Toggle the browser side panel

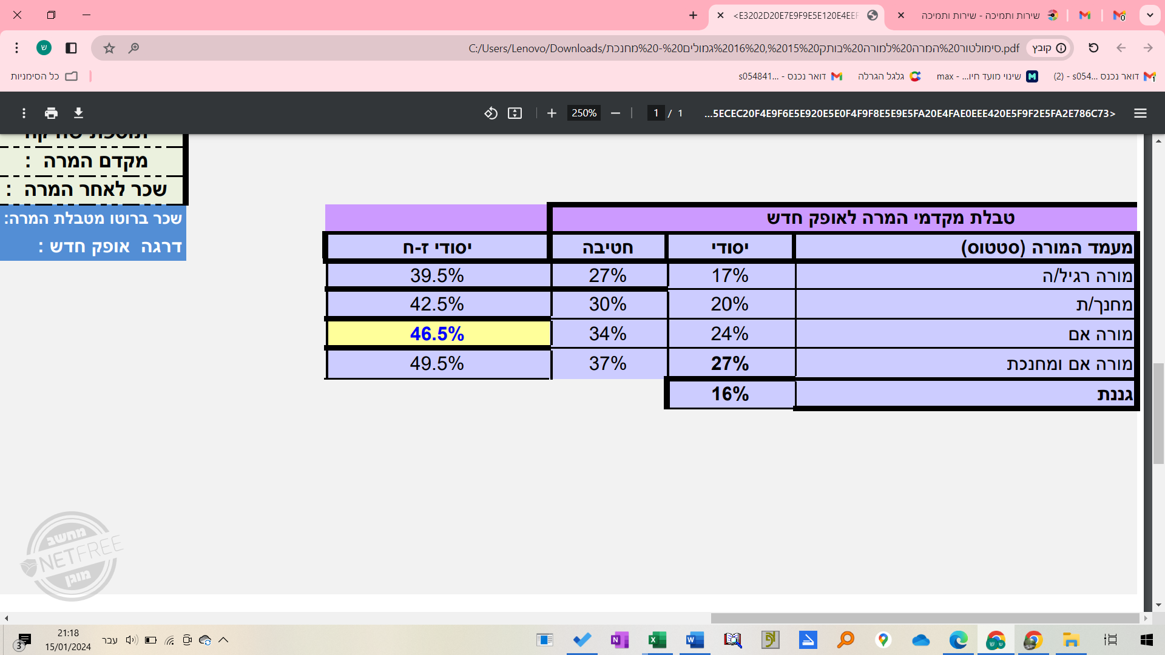71,48
